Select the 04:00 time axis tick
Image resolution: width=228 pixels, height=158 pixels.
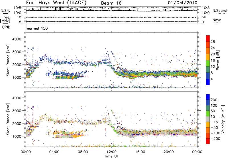click(x=54, y=152)
